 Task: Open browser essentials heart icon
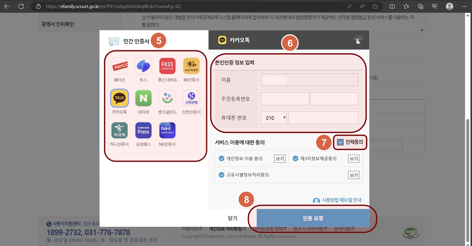435,6
